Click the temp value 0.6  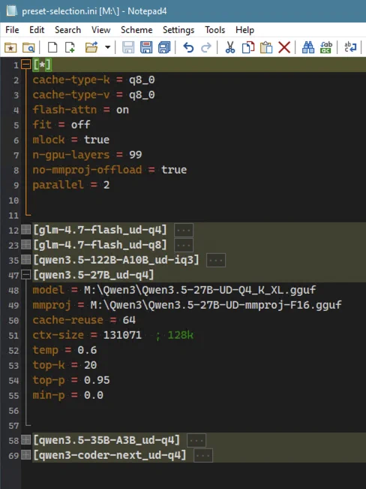(87, 350)
